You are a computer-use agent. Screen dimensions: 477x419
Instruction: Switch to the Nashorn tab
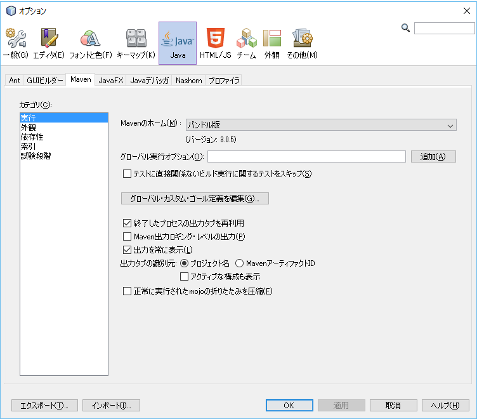[x=188, y=81]
